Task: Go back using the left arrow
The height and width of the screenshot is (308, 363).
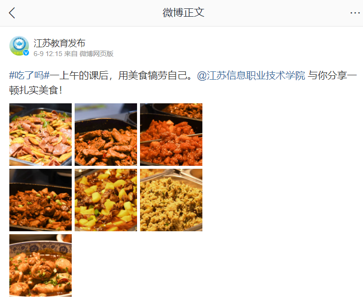Action: coord(12,13)
